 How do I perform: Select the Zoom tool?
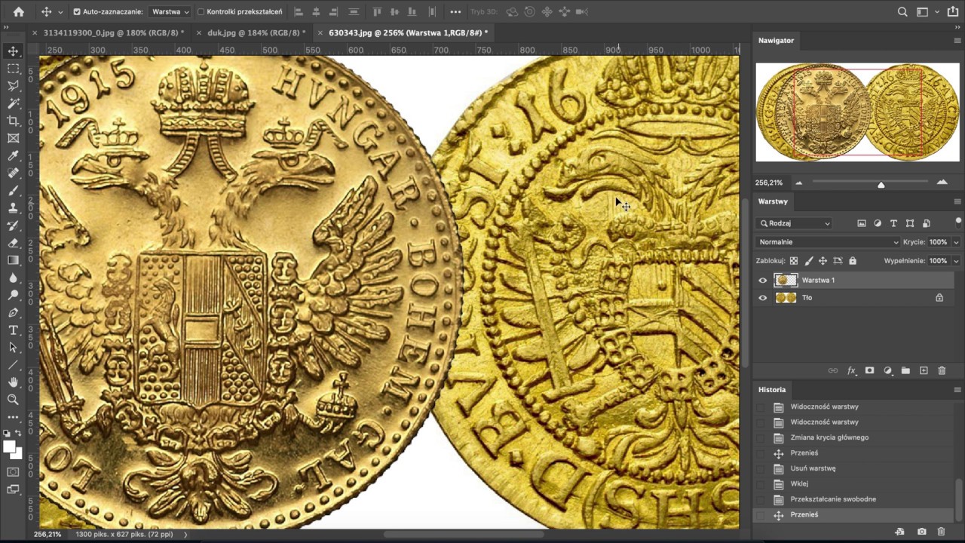pyautogui.click(x=13, y=400)
